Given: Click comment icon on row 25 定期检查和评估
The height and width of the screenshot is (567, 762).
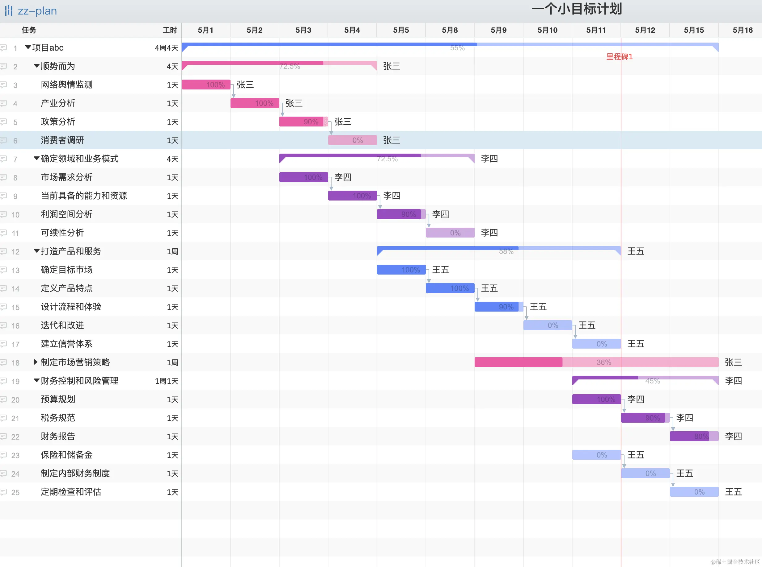Looking at the screenshot, I should tap(3, 492).
